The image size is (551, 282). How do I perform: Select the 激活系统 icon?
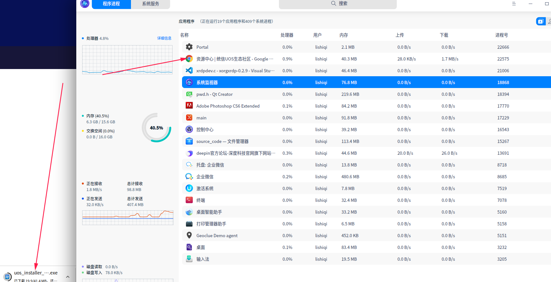(x=189, y=188)
